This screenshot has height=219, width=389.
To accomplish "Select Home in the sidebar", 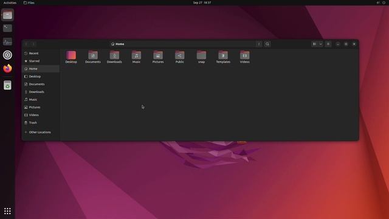I will point(41,69).
